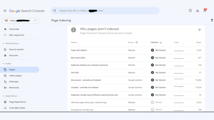The image size is (214, 120).
Task: Open Excluded by 'noindex' tag row
Action: click(136, 109)
